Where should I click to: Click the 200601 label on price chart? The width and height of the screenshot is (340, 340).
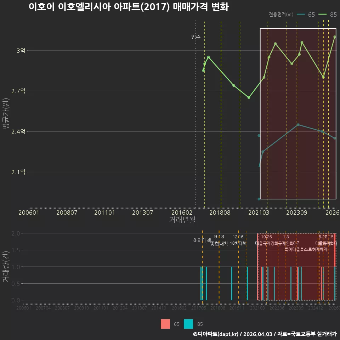pos(29,212)
